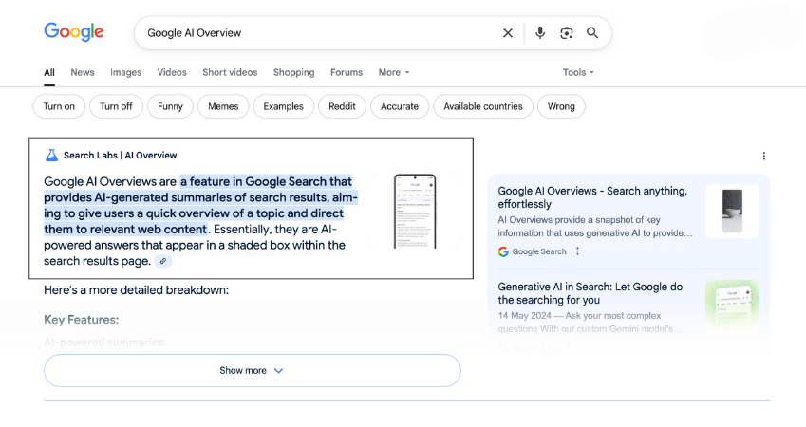Open the Images tab
Image resolution: width=806 pixels, height=427 pixels.
(x=125, y=72)
